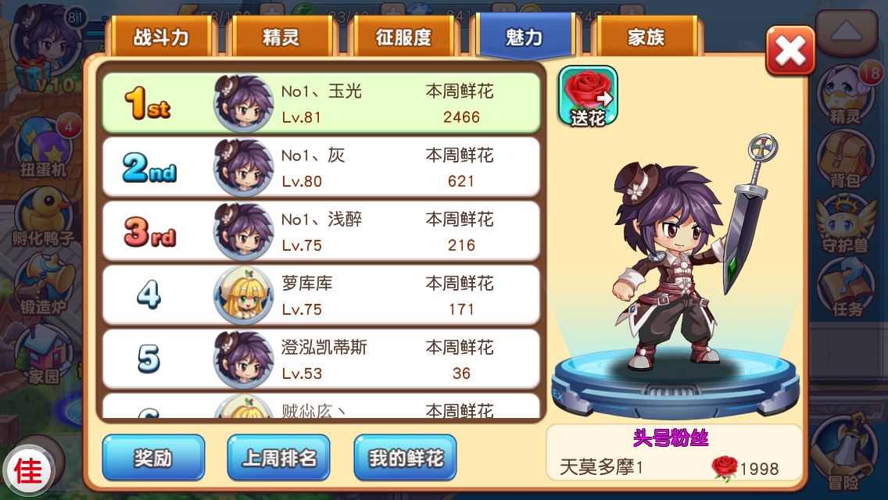Switch to the 征服度 tab
The height and width of the screenshot is (500, 888).
pos(403,37)
